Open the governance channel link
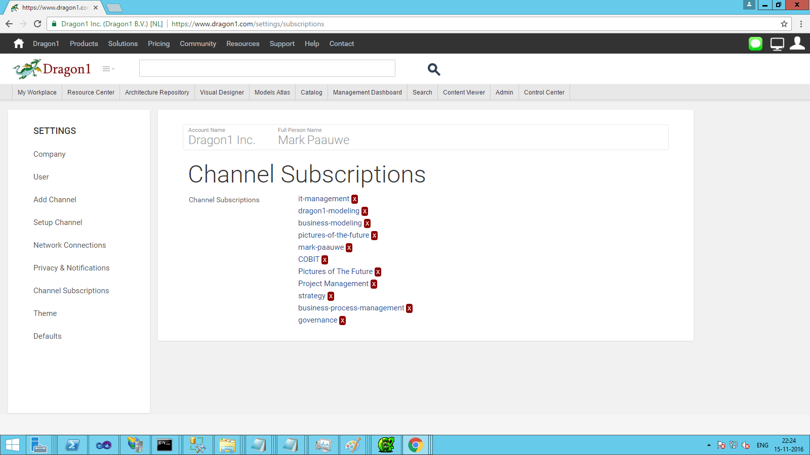This screenshot has width=810, height=455. coord(317,320)
